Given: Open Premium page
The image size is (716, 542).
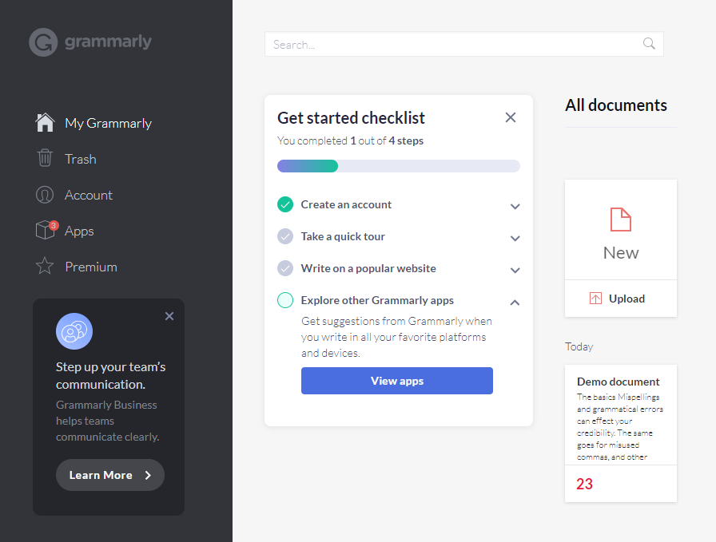Looking at the screenshot, I should 91,267.
